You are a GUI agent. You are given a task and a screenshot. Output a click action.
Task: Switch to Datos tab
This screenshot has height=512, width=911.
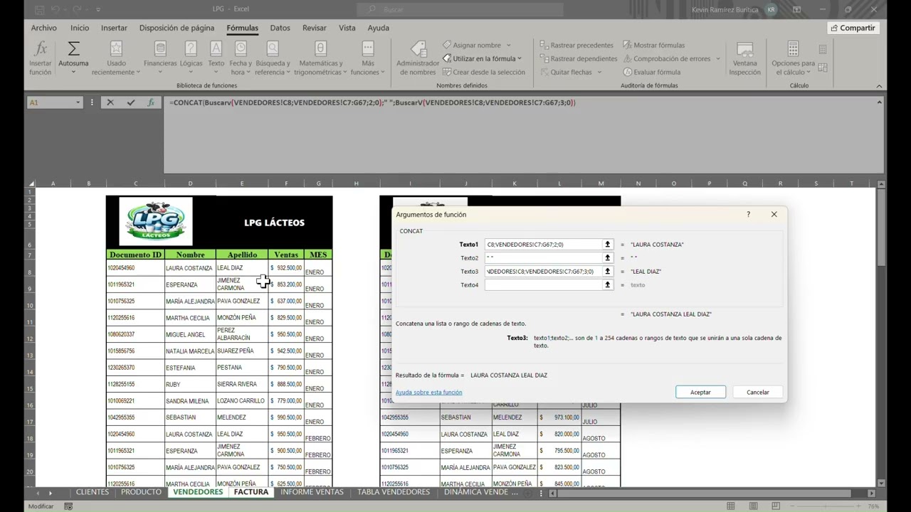point(280,28)
